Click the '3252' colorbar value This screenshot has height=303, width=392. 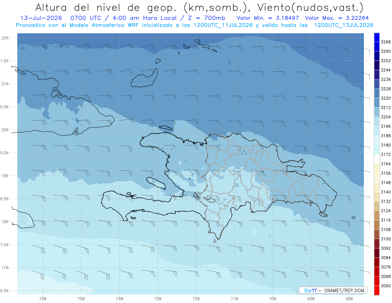point(386,61)
